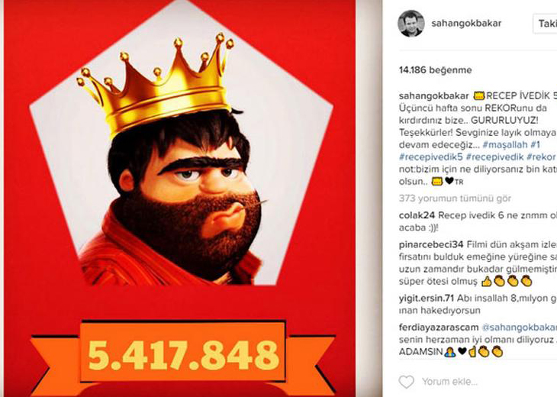Viewport: 557px width, 397px height.
Task: Open sahangokbakar's profile avatar
Action: (x=411, y=24)
